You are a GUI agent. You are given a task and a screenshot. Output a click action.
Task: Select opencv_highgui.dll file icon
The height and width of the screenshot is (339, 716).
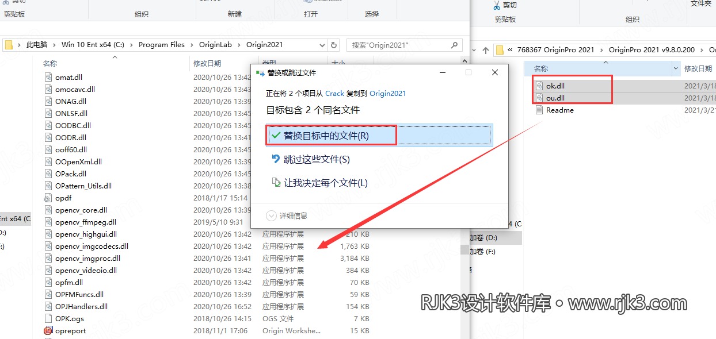[48, 234]
